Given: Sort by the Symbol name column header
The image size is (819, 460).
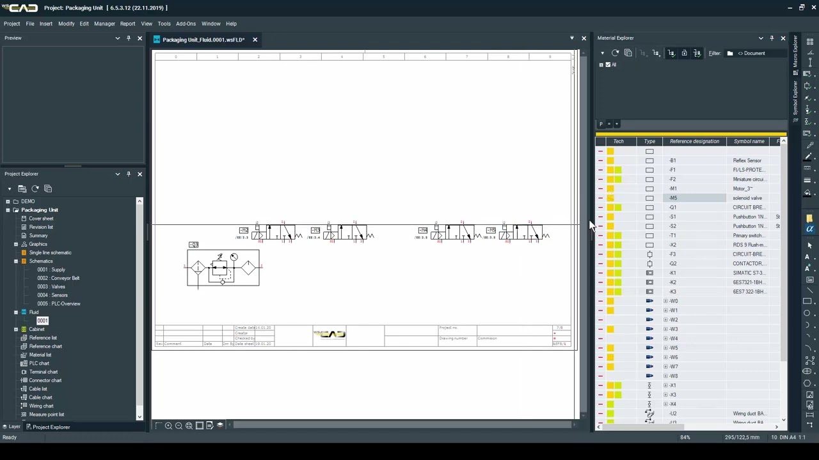Looking at the screenshot, I should 749,141.
